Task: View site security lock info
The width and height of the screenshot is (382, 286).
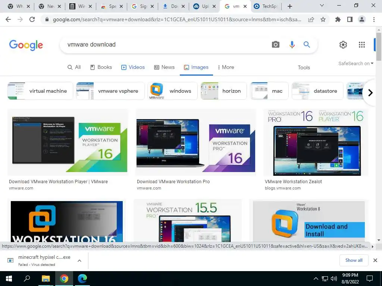Action: coord(47,19)
